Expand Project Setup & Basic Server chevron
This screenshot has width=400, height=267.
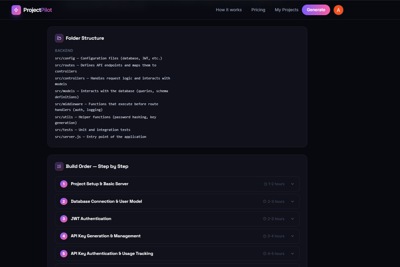coord(292,184)
